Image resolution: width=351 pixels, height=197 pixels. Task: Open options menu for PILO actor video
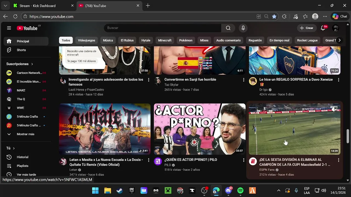(244, 160)
